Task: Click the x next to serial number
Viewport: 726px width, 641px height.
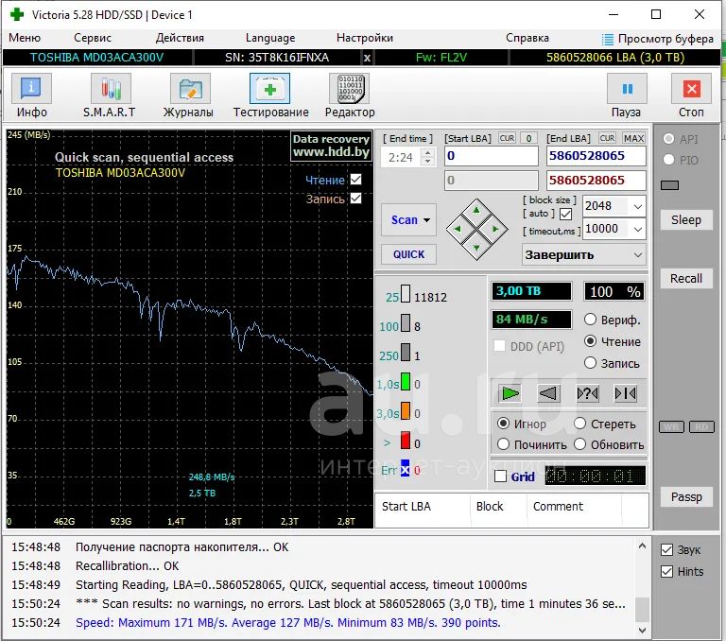Action: (x=367, y=58)
